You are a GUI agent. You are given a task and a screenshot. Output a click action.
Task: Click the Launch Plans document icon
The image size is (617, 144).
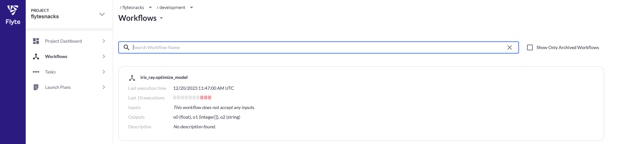pyautogui.click(x=36, y=87)
